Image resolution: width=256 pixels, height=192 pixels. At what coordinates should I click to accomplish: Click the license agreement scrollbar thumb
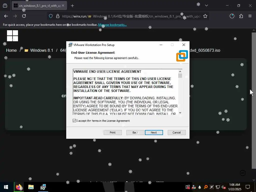[x=180, y=76]
